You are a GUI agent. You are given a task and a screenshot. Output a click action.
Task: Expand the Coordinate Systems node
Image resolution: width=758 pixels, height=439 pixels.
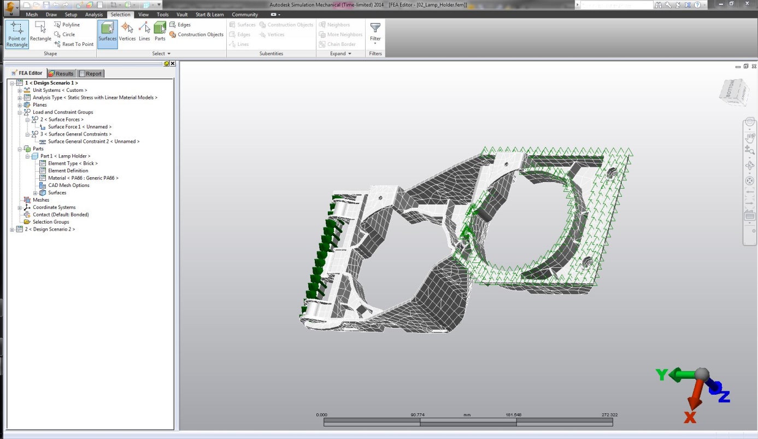[x=20, y=207]
